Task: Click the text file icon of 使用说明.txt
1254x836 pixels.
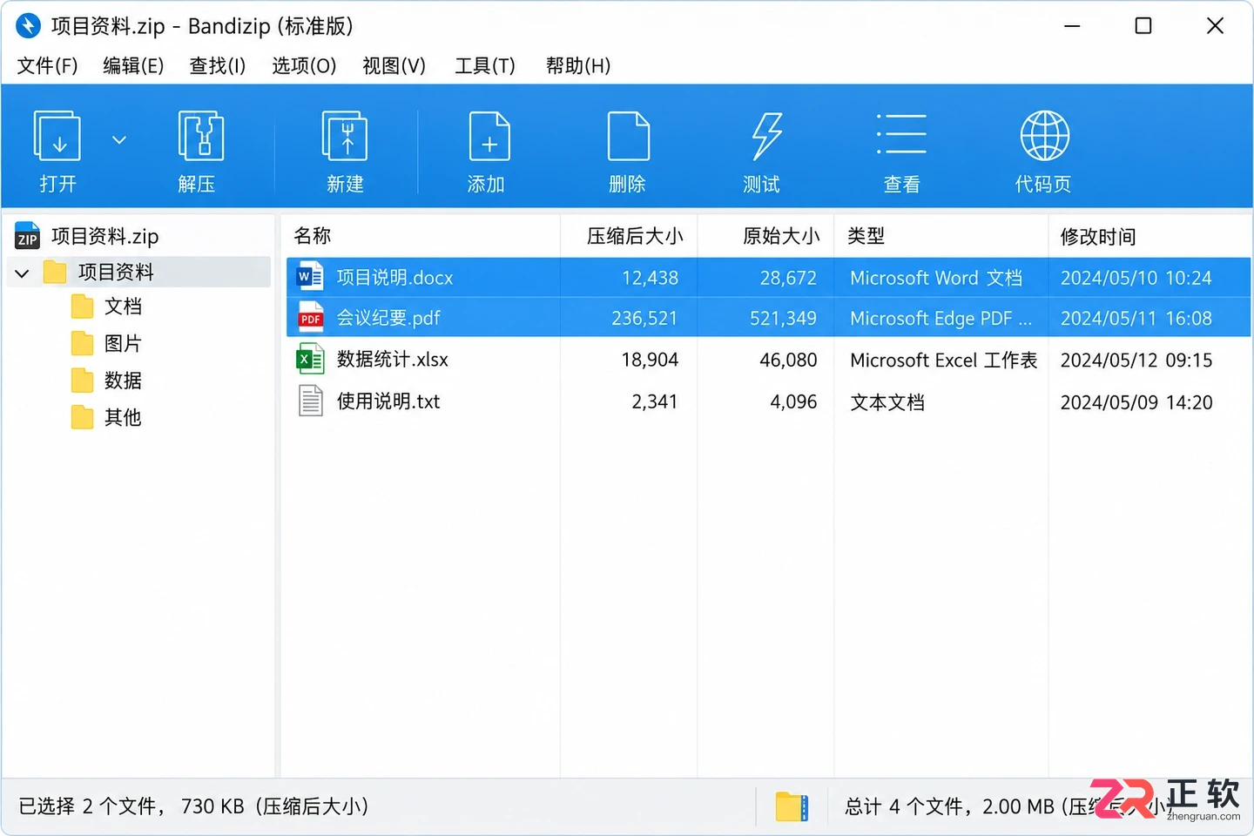Action: pos(311,401)
